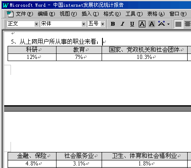
Task: Apply character border button
Action: click(x=142, y=24)
